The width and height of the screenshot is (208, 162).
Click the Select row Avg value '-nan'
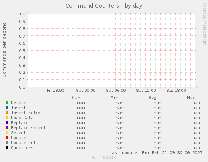[157, 133]
